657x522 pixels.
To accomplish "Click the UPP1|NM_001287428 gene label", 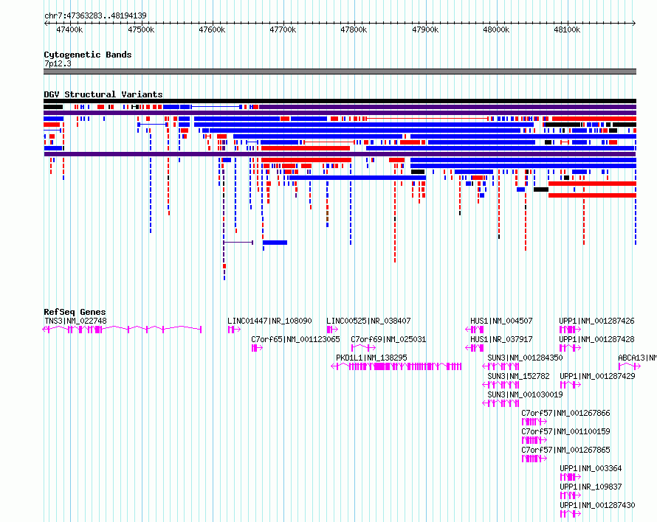I will point(597,339).
